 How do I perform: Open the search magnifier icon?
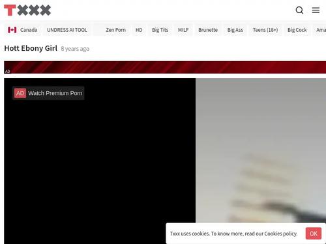click(299, 10)
